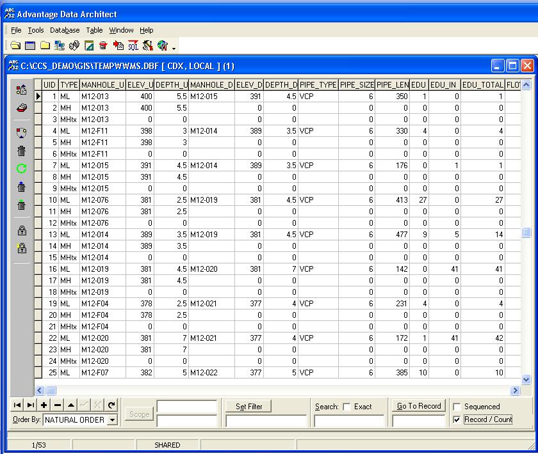Click the 1/53 record count in status bar
This screenshot has width=538, height=454.
[39, 445]
